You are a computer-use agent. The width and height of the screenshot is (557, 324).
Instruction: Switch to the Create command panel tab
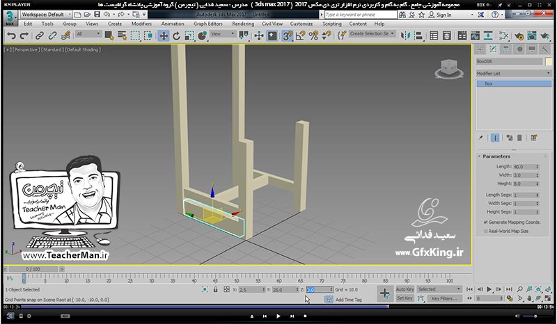point(480,49)
